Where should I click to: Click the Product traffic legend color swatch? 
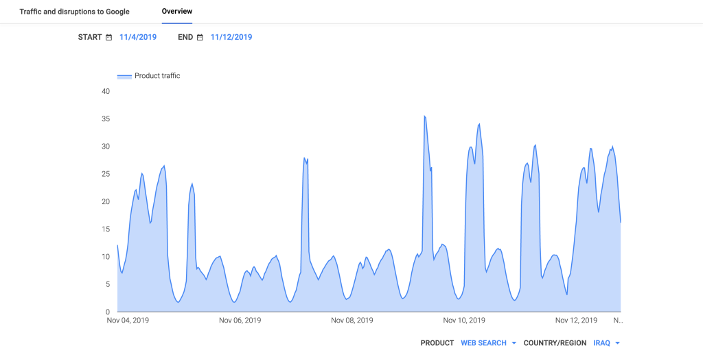[x=124, y=77]
